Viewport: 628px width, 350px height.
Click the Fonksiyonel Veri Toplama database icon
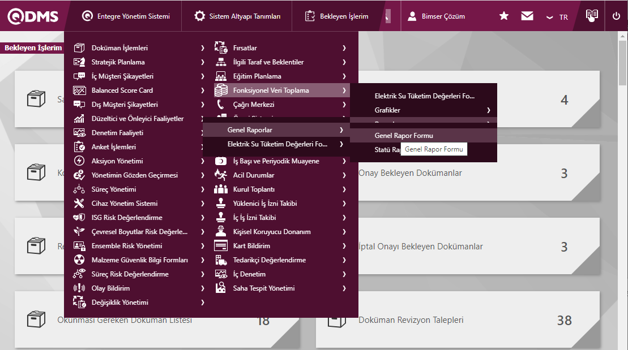[221, 90]
